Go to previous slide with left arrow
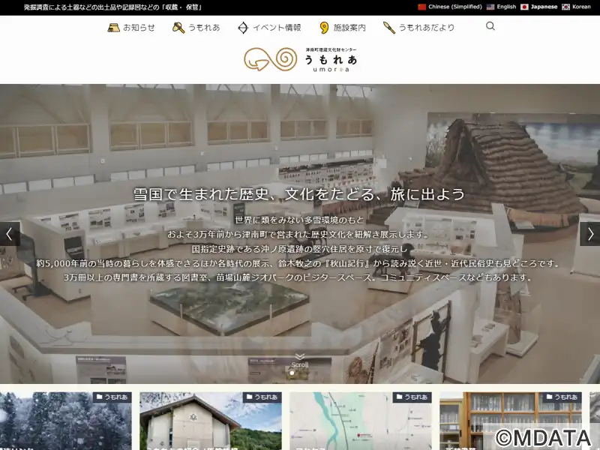The width and height of the screenshot is (600, 450). point(10,234)
